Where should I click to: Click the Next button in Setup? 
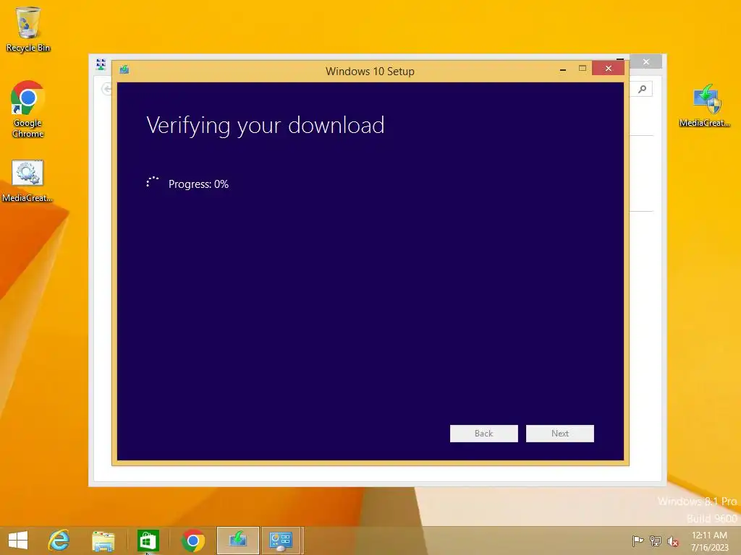tap(559, 434)
